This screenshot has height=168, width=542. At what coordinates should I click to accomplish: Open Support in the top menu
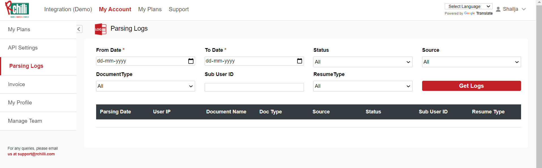[179, 9]
